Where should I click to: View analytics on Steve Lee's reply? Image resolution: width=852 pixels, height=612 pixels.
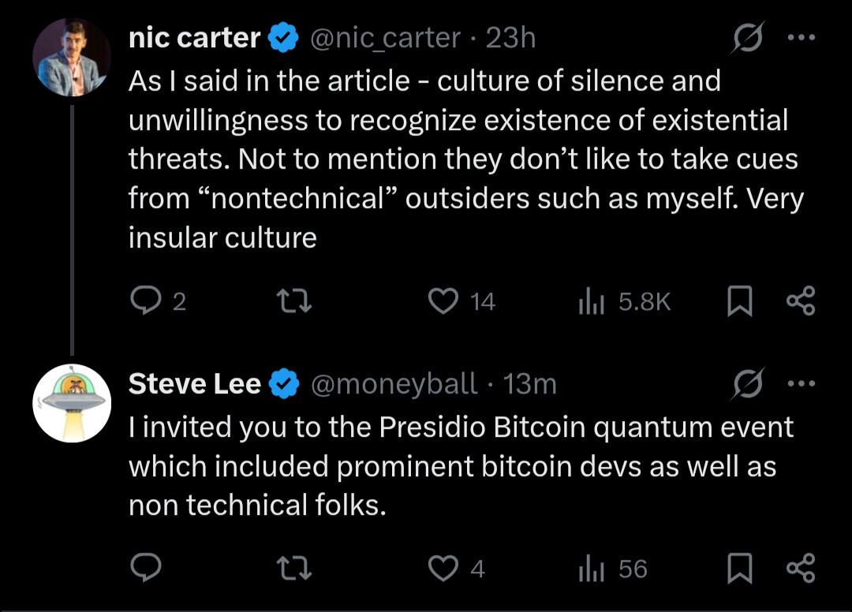pos(590,568)
